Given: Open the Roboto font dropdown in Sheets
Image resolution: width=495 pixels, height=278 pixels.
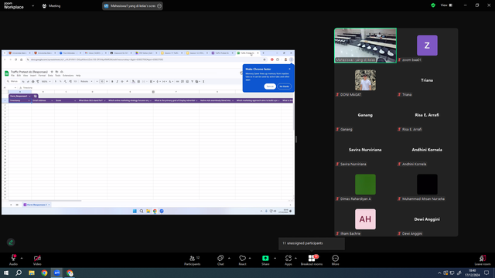Looking at the screenshot, I should (x=86, y=82).
